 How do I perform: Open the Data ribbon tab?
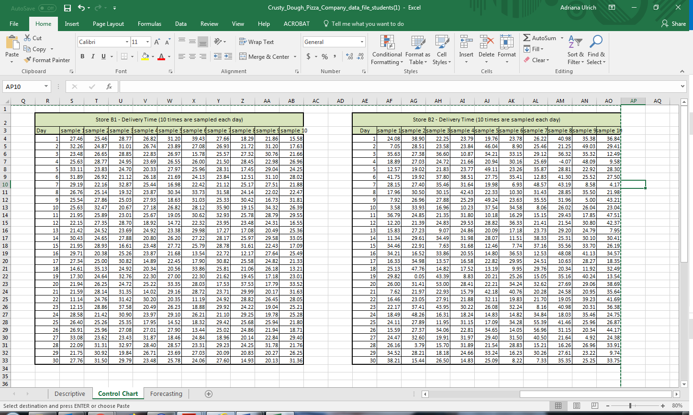pyautogui.click(x=181, y=24)
